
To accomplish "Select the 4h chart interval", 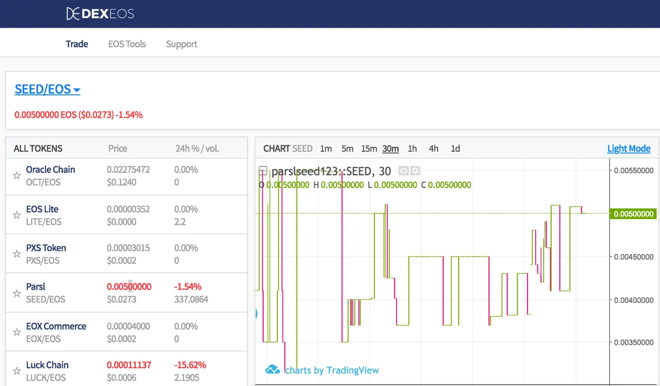I will tap(434, 148).
